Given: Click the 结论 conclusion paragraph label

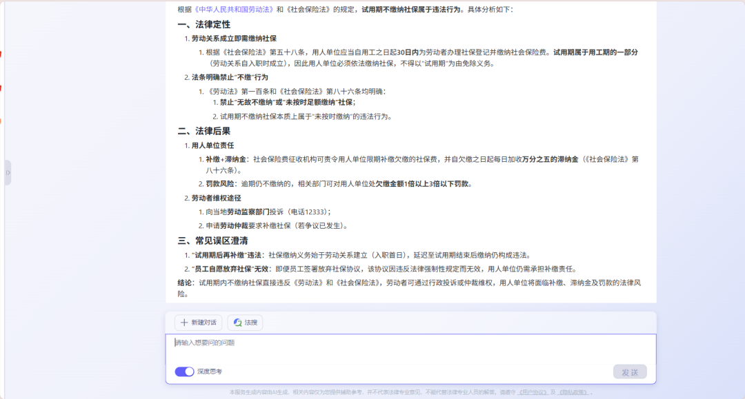Looking at the screenshot, I should coord(185,283).
